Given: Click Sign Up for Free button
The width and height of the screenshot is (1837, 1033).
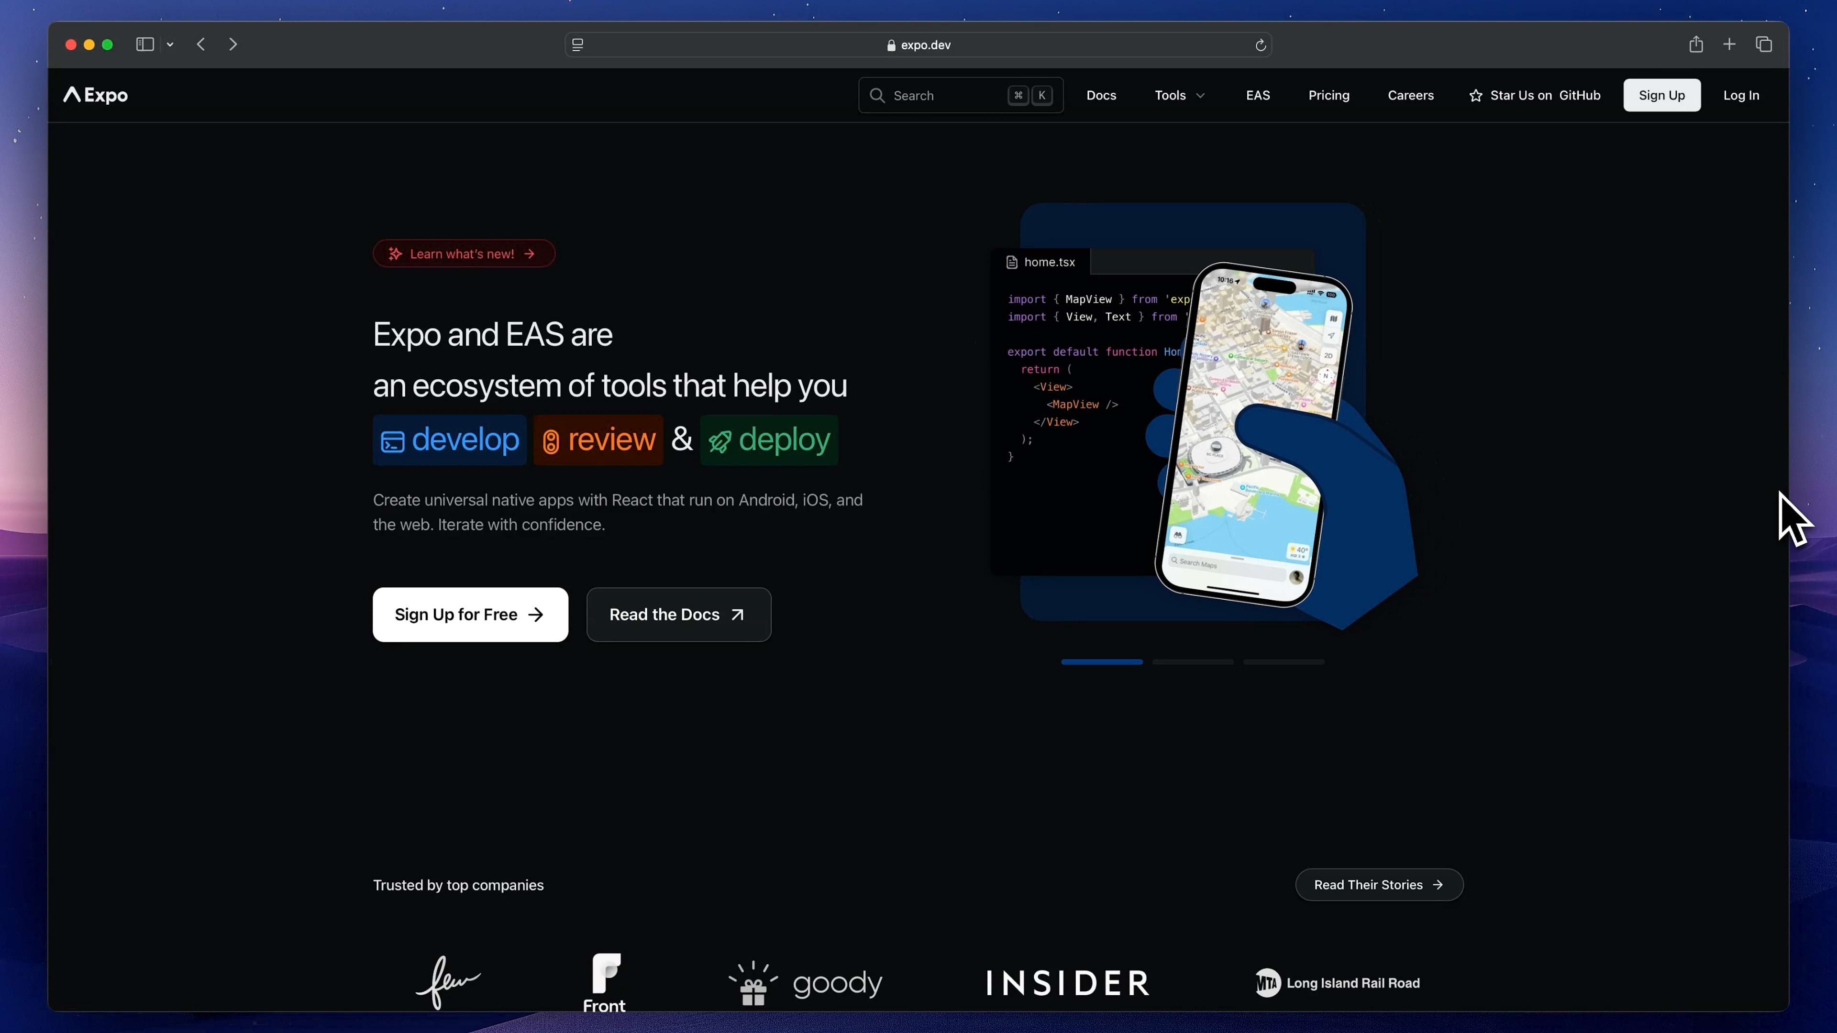Looking at the screenshot, I should click(471, 615).
